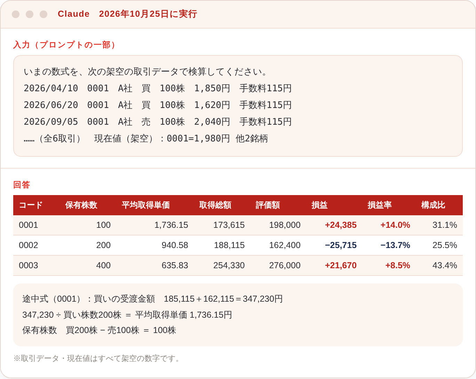476x379 pixels.
Task: Click the average cost 1,736.15 table cell
Action: [x=171, y=225]
